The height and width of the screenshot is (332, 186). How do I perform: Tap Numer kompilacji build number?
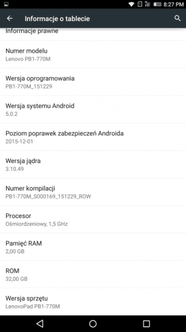click(93, 192)
